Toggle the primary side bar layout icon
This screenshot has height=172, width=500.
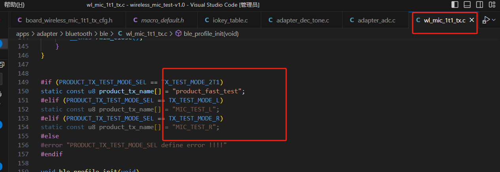455,5
